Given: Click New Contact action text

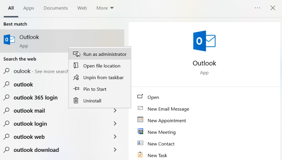Looking at the screenshot, I should (x=161, y=144).
